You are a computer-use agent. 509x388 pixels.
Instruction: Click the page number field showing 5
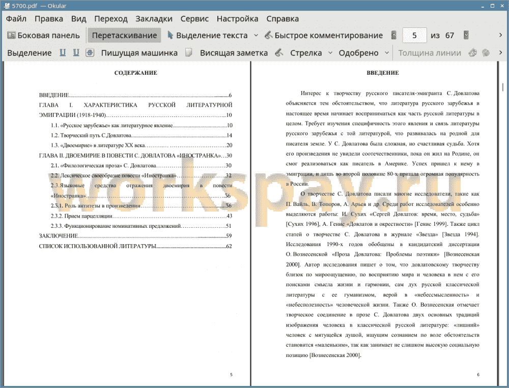[x=414, y=36]
